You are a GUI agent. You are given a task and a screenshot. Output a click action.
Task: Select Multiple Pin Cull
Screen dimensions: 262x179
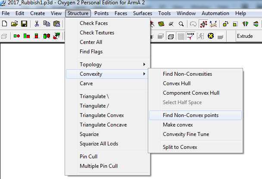tap(107, 166)
